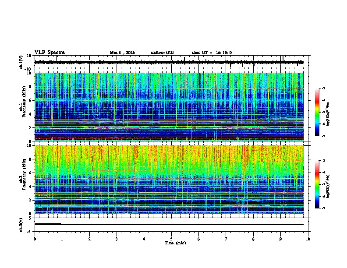347x268 pixels.
Task: Select the "start UT = 16:10:0" text
Action: pos(212,53)
